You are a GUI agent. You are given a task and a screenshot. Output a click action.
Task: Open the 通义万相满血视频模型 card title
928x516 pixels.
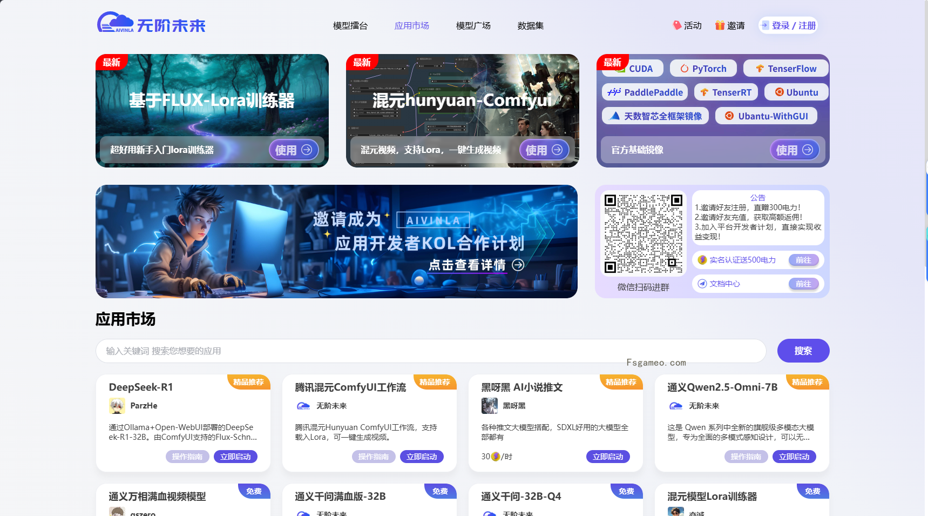157,496
